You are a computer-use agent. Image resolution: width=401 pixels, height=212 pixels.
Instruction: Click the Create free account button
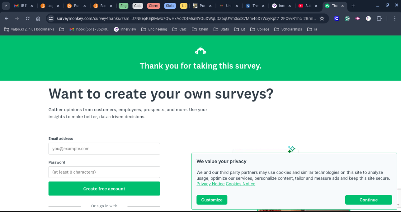click(x=104, y=189)
